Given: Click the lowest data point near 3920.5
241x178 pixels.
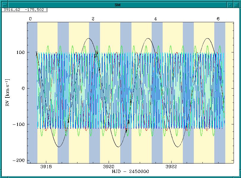Looking at the screenshot, I should pos(126,130).
